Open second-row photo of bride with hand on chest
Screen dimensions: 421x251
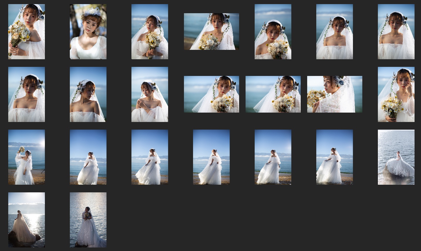(x=150, y=94)
